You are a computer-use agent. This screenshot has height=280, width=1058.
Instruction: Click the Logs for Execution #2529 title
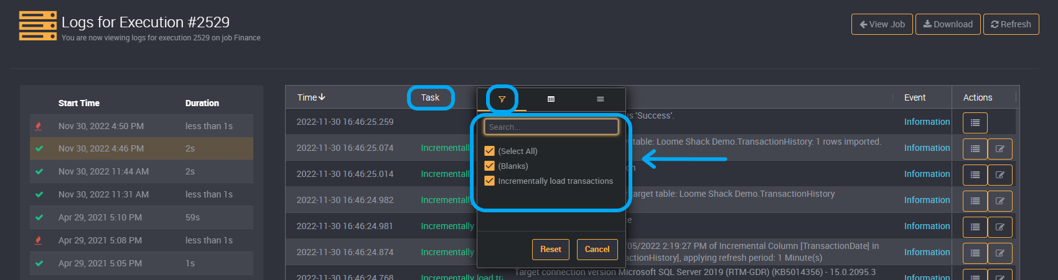pos(146,22)
